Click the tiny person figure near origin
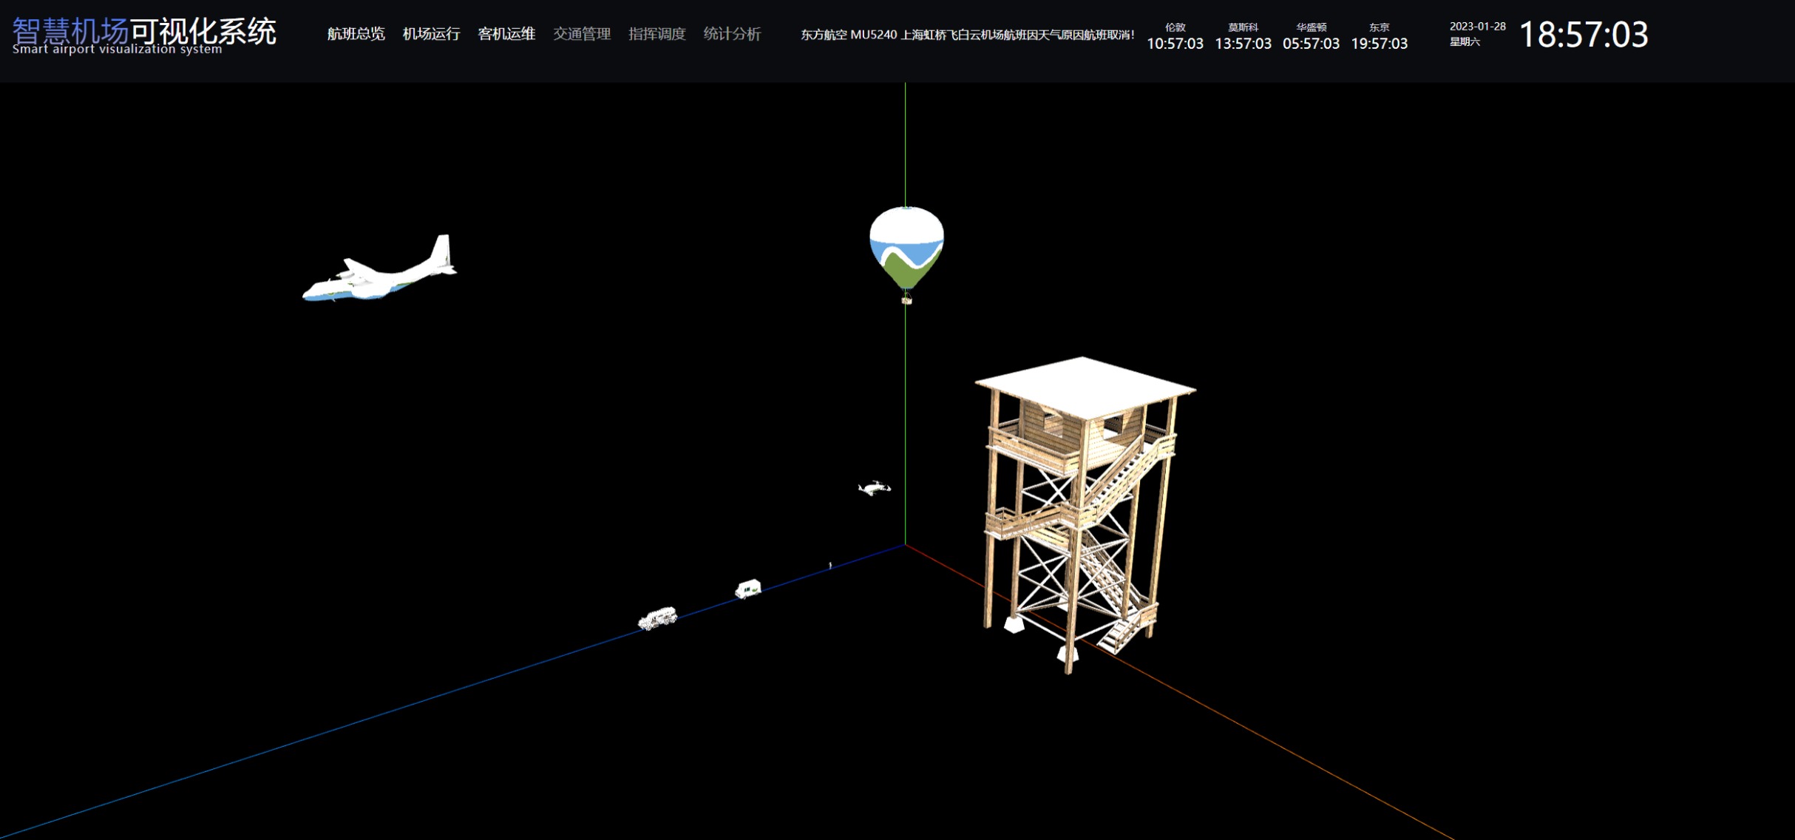Image resolution: width=1795 pixels, height=840 pixels. pyautogui.click(x=830, y=566)
